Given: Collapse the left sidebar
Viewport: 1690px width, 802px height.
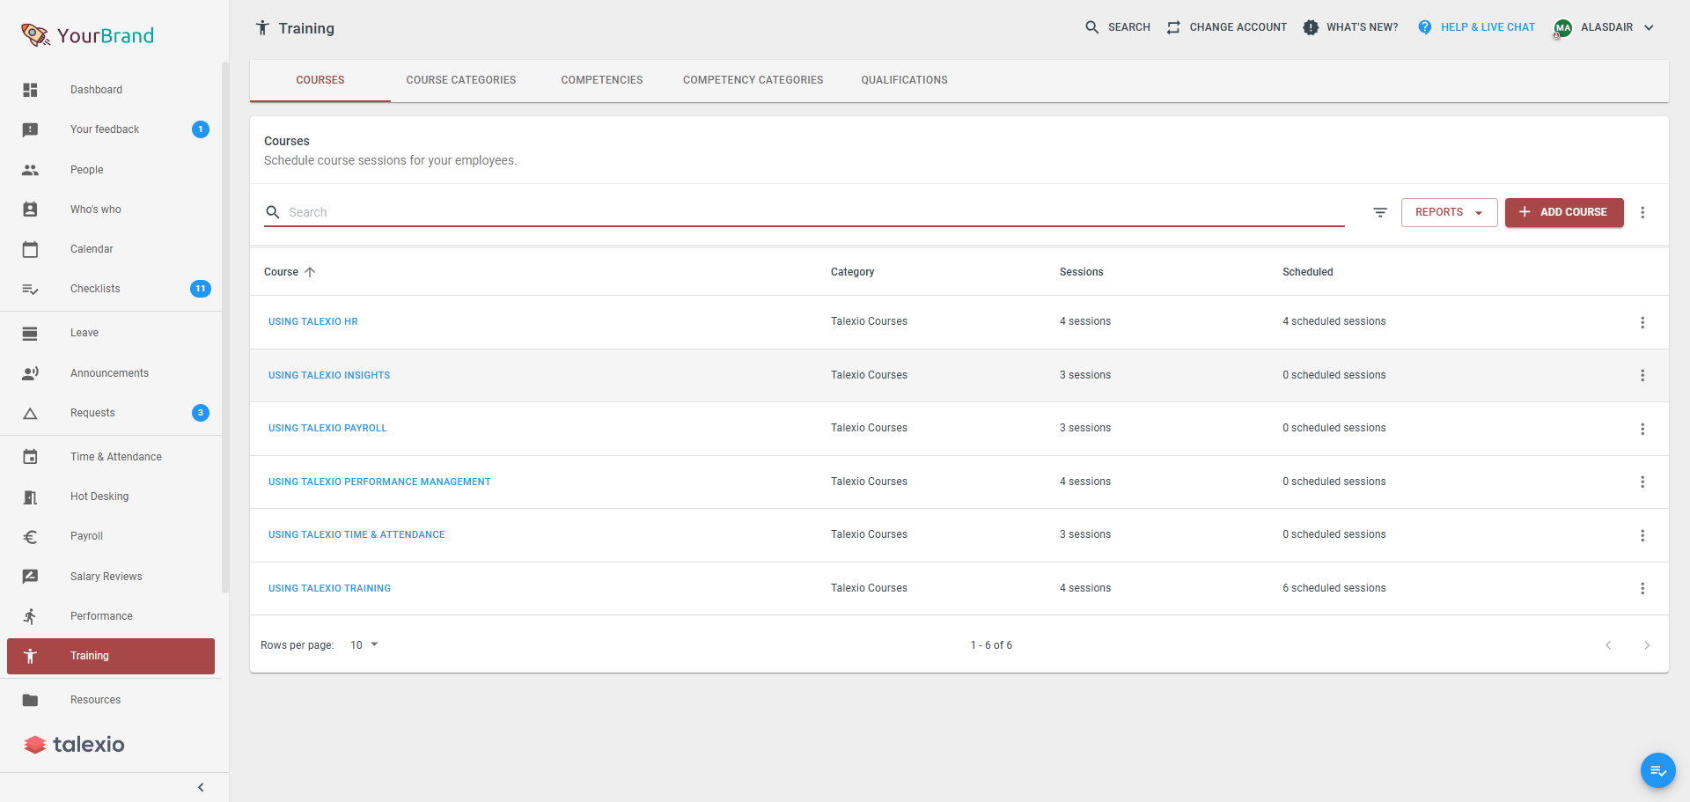Looking at the screenshot, I should [x=201, y=787].
